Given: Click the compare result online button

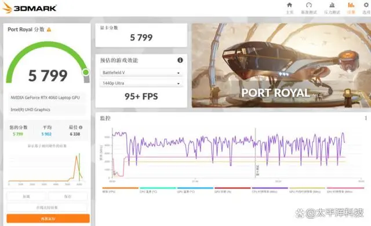Looking at the screenshot, I should pyautogui.click(x=47, y=208).
